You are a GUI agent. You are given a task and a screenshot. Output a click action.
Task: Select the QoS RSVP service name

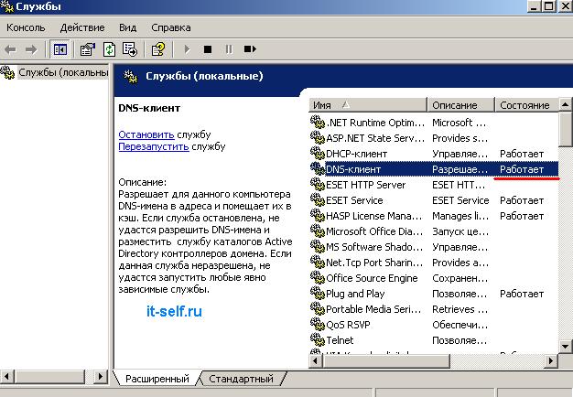[x=348, y=325]
